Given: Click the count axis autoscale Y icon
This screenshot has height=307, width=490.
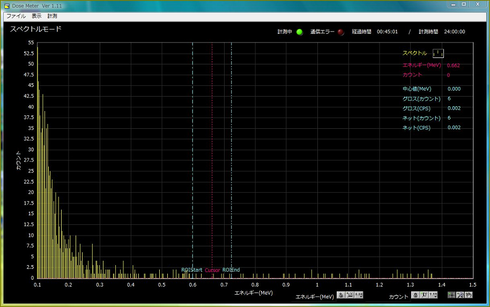Looking at the screenshot, I should point(424,295).
